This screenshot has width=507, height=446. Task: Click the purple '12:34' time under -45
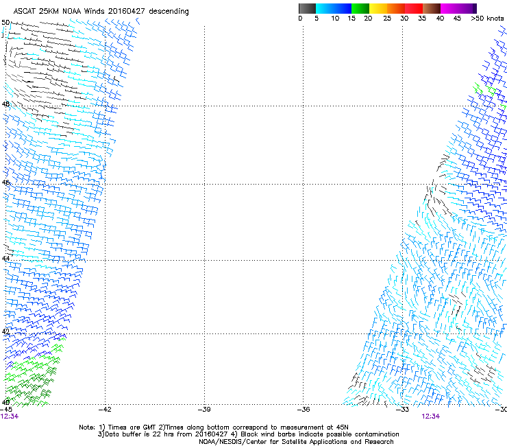click(9, 416)
